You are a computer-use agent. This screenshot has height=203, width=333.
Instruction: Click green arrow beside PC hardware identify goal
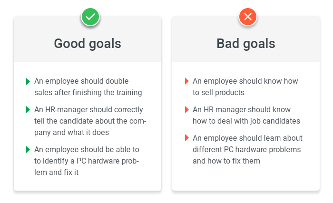[x=28, y=150]
